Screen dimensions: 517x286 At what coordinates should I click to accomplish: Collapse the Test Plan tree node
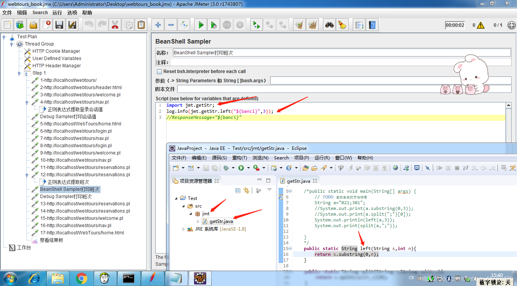coord(4,37)
